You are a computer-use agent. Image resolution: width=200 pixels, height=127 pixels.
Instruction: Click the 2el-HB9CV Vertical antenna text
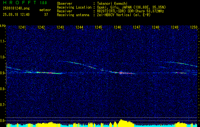point(123,15)
